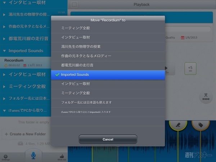
Task: Tap the scissors trim icon
Action: [x=206, y=97]
